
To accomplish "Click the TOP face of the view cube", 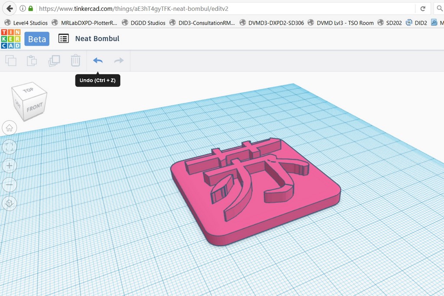I will [29, 90].
